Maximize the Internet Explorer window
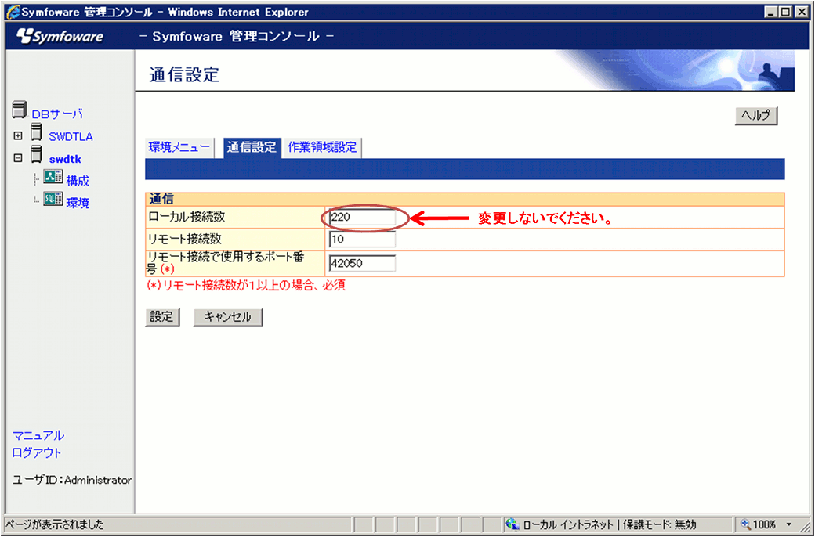 pos(785,12)
